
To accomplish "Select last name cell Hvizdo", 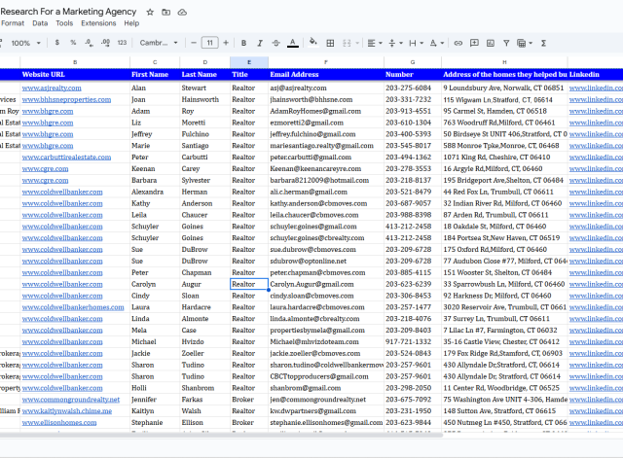I will 204,341.
